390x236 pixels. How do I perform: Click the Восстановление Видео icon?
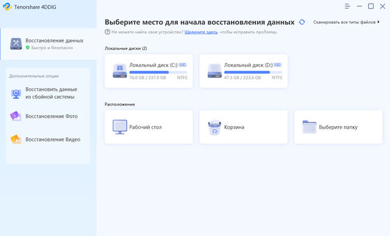[x=16, y=140]
